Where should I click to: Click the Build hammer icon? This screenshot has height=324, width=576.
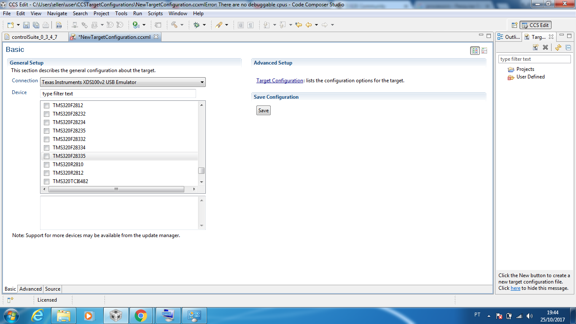[174, 25]
